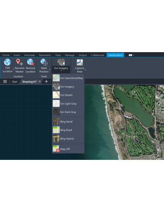Open the file tabs hamburger menu
This screenshot has height=212, width=164.
(x=5, y=81)
